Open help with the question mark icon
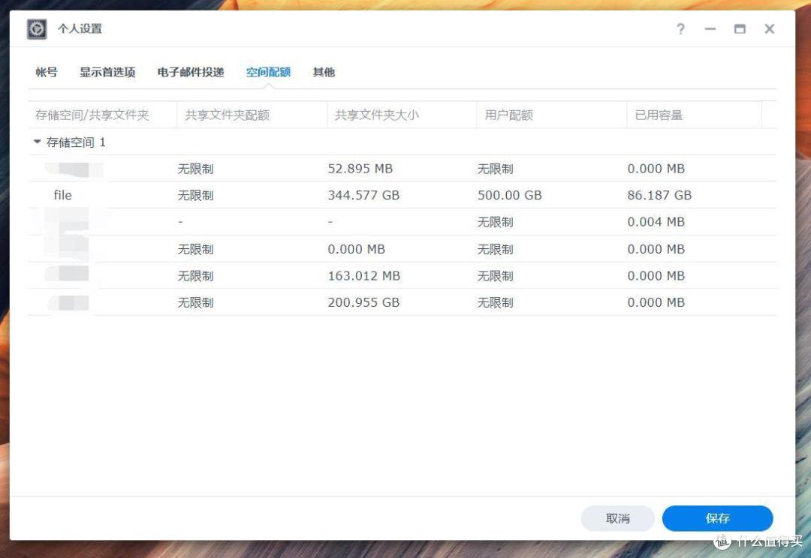811x558 pixels. [680, 29]
